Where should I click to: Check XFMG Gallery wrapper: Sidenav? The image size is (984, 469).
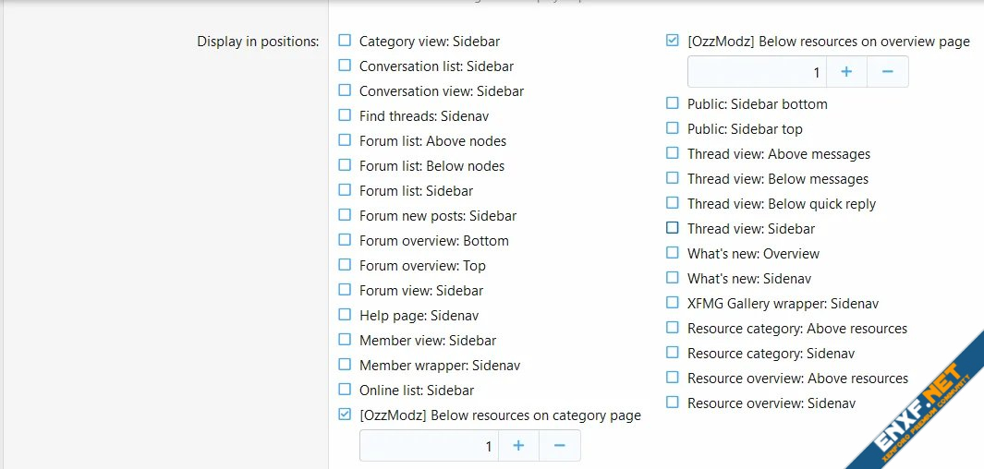[673, 303]
